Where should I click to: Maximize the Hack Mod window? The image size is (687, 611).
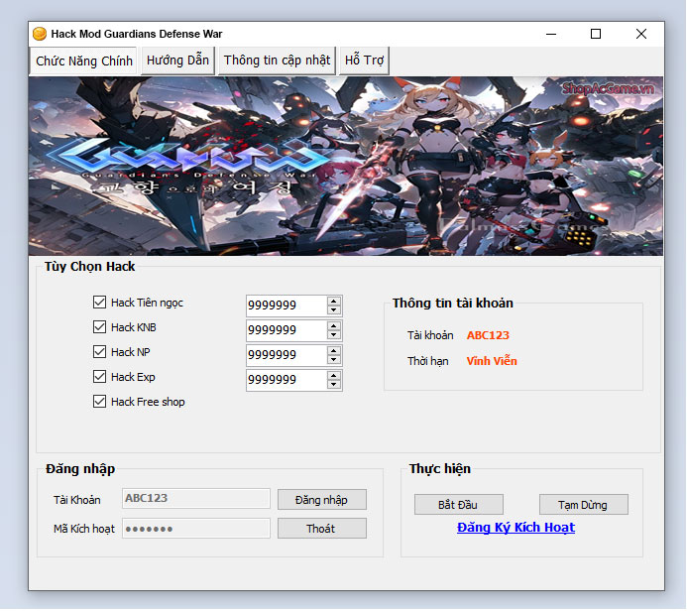coord(596,34)
